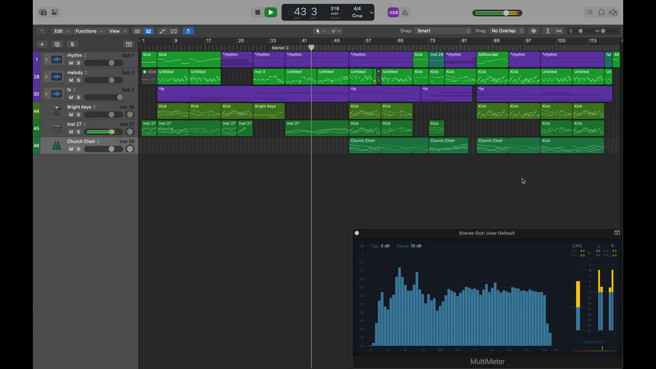Enable the purple count-in button
Screen dimensions: 656x369
pyautogui.click(x=393, y=12)
